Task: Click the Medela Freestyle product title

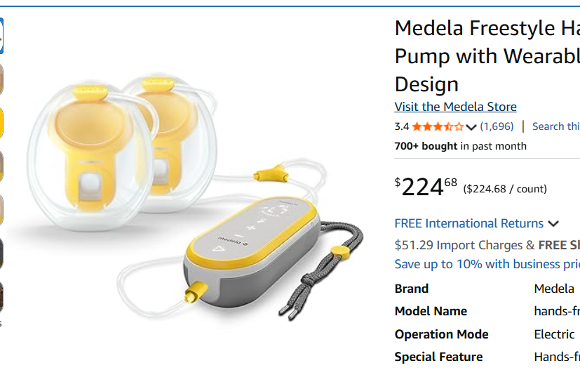Action: click(487, 56)
